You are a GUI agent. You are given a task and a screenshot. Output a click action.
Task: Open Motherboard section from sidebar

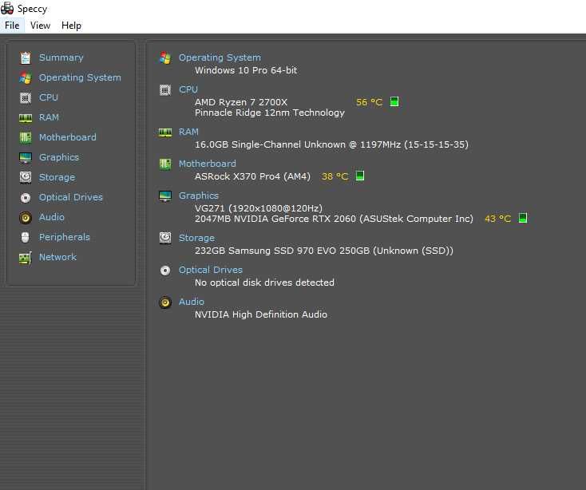(68, 137)
